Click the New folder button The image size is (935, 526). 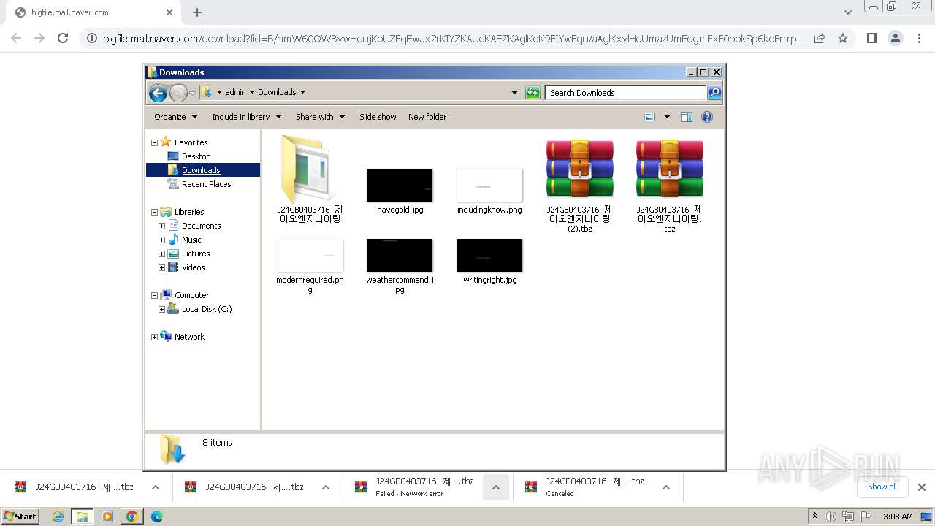click(x=427, y=117)
